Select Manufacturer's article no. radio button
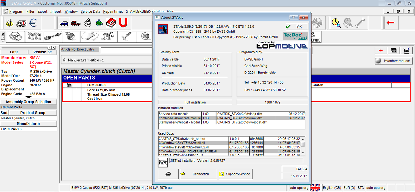Viewport: 415px width, 192px height. tap(65, 60)
